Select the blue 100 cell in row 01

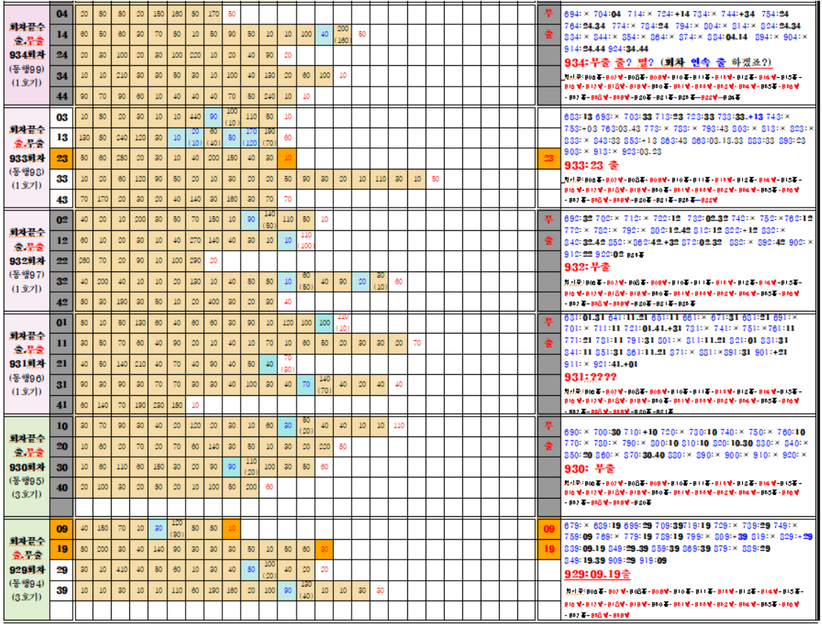pyautogui.click(x=324, y=322)
